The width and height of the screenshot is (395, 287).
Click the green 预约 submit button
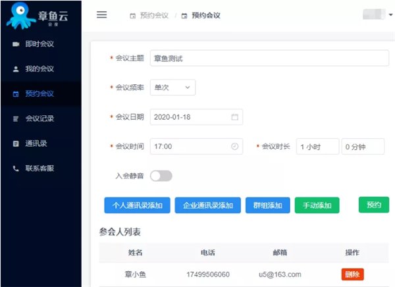(373, 205)
